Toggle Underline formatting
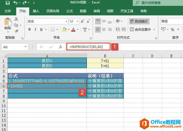This screenshot has height=131, width=183. tap(41, 29)
